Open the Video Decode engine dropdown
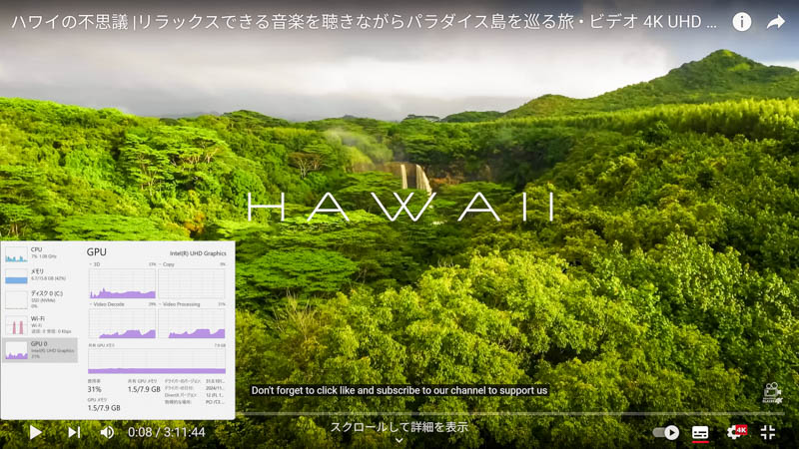This screenshot has width=799, height=449. tap(107, 304)
